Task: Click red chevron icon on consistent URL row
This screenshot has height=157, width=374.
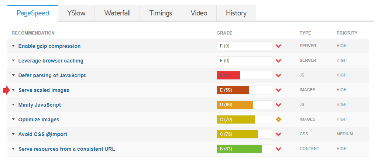Action: pos(278,149)
